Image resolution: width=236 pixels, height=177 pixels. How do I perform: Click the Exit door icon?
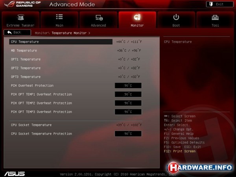[211, 4]
